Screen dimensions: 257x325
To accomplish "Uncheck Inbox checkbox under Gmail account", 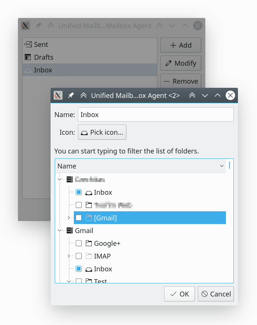I will point(79,269).
